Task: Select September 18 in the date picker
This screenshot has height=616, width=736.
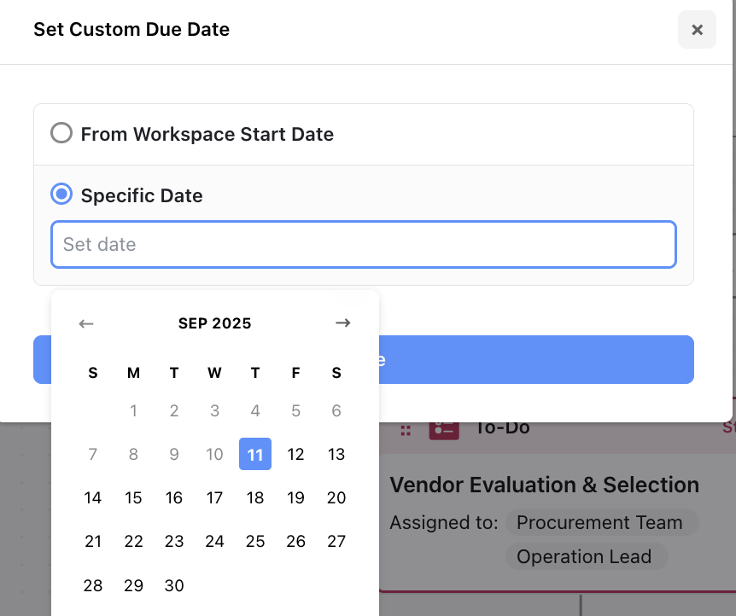Action: [255, 498]
